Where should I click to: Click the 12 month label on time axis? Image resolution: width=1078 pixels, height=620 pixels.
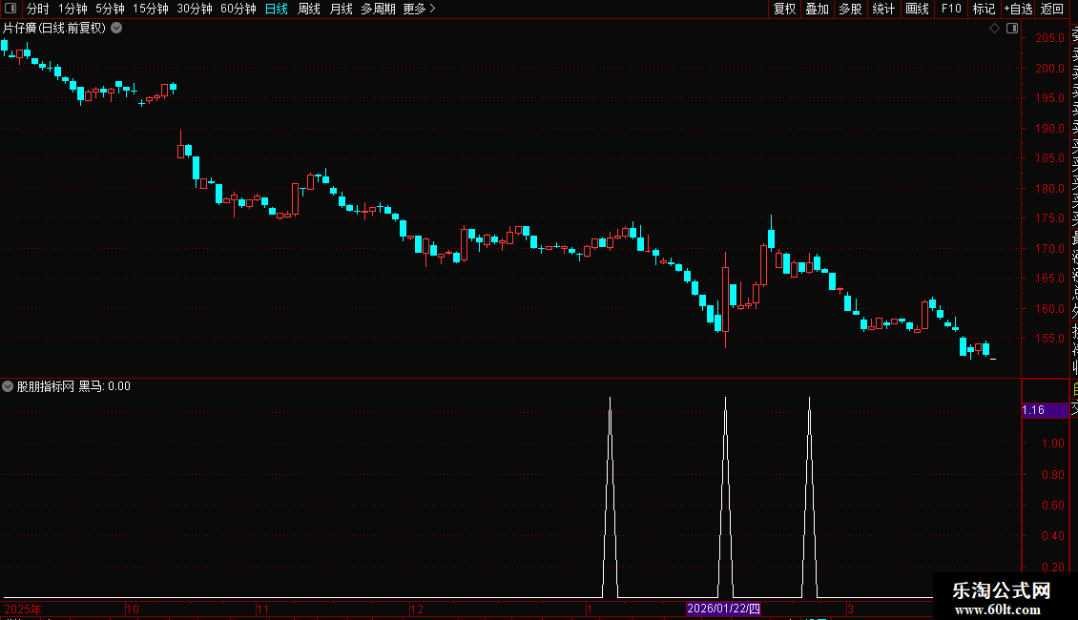(417, 609)
